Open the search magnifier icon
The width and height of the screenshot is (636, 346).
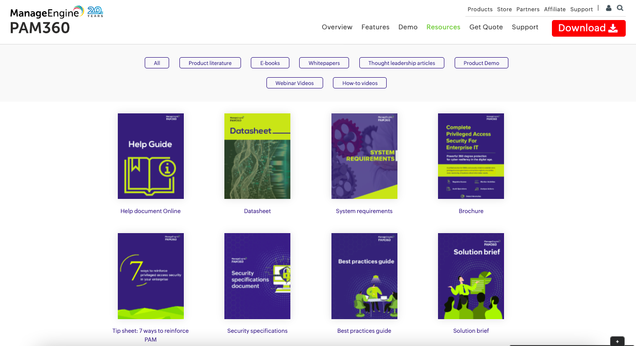(x=620, y=8)
